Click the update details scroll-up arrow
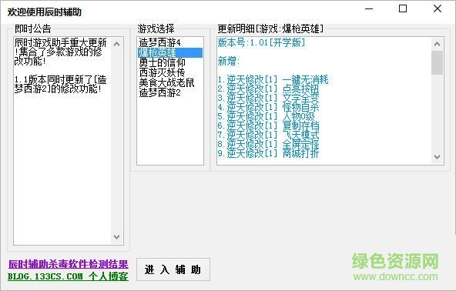 click(437, 44)
